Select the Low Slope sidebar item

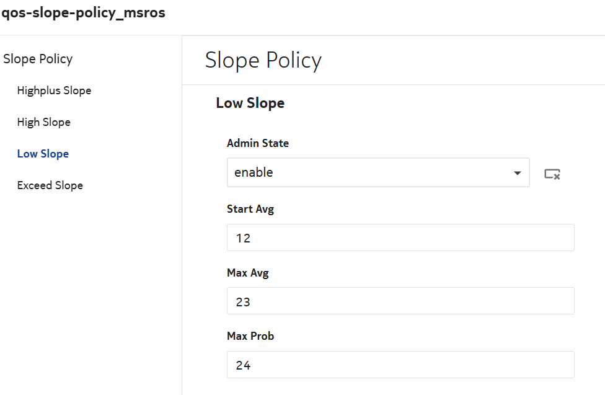coord(43,154)
